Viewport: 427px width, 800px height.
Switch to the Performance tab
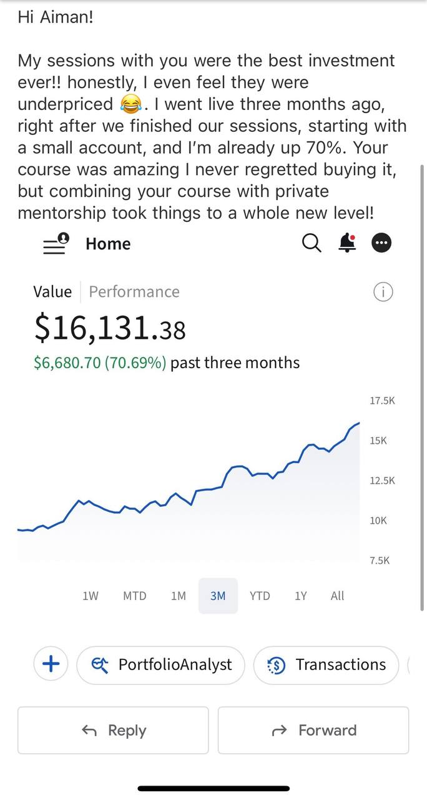click(x=134, y=292)
